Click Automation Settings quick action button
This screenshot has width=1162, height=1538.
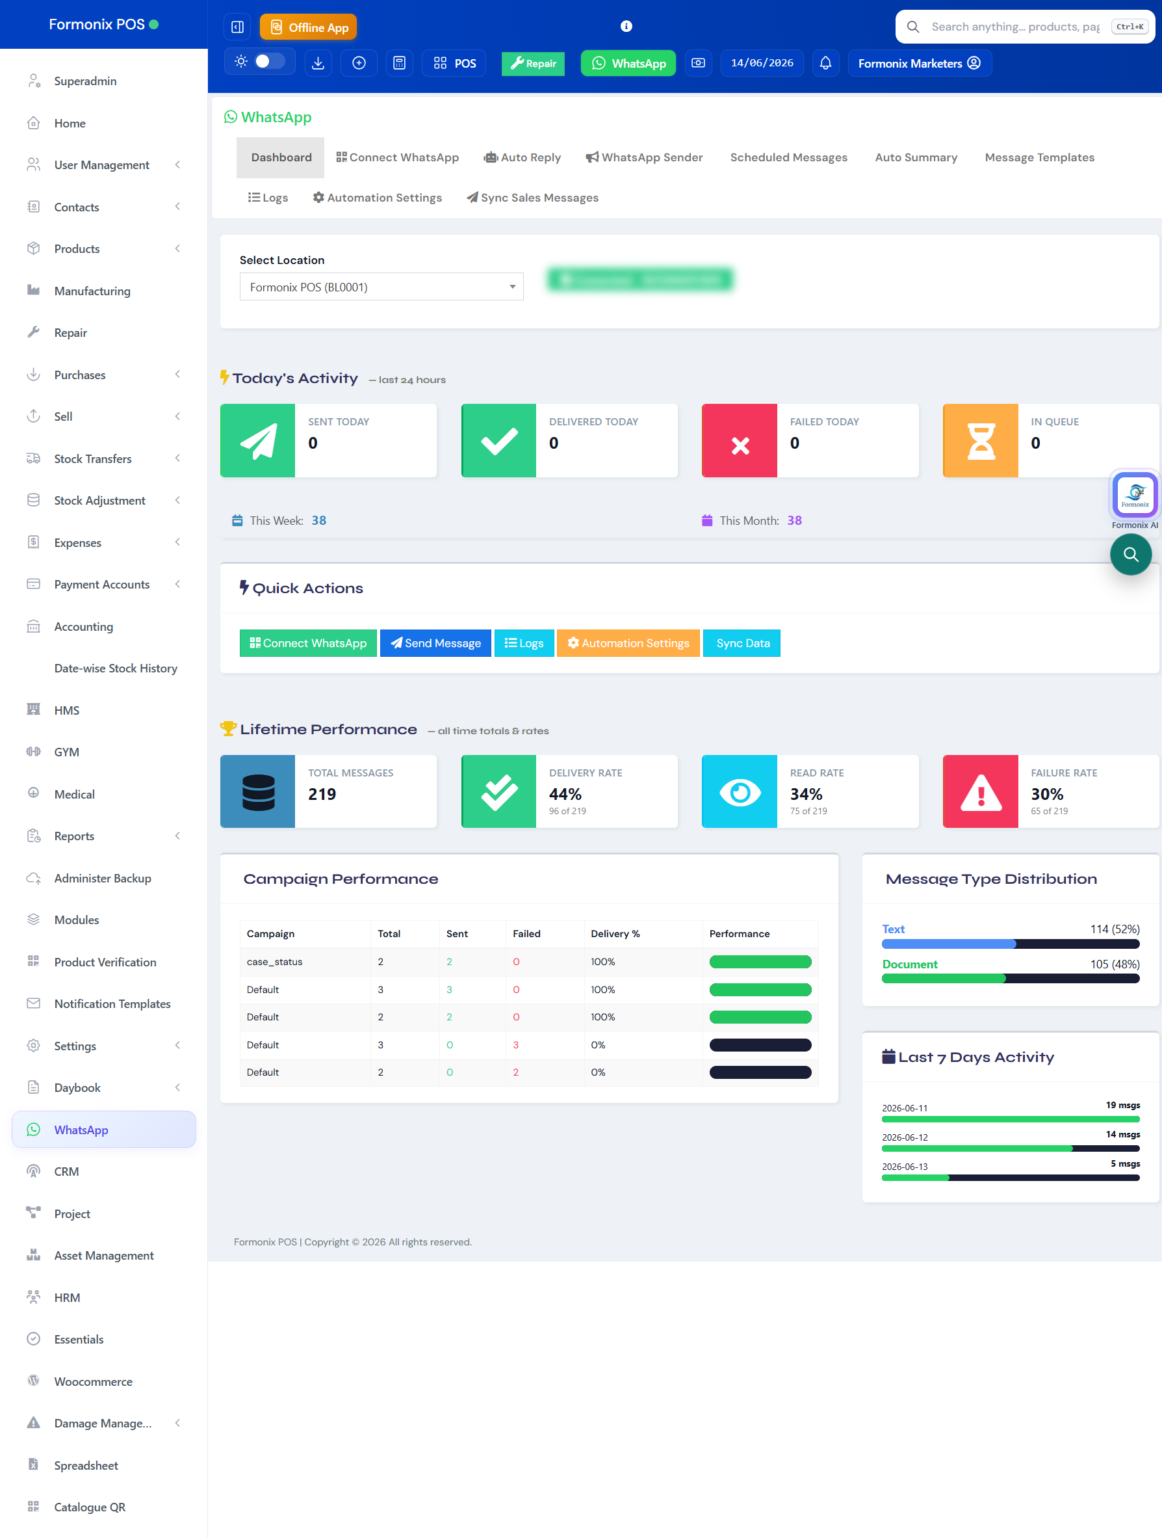[x=628, y=643]
